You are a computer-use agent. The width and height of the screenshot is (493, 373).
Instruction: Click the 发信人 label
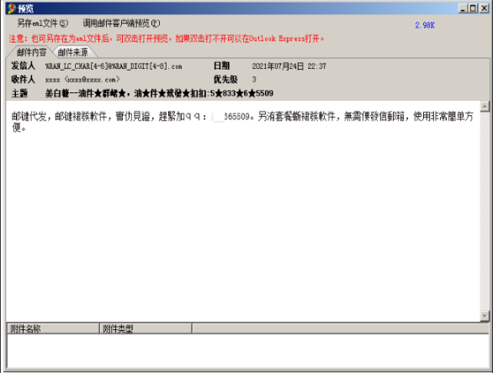click(24, 66)
